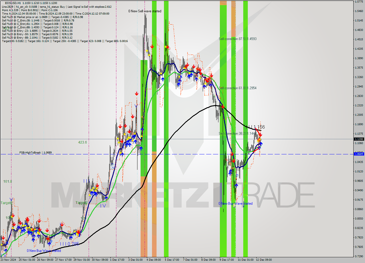
Task: Click 'Sell correction 87.5 | 1.4593' label
Action: click(238, 39)
